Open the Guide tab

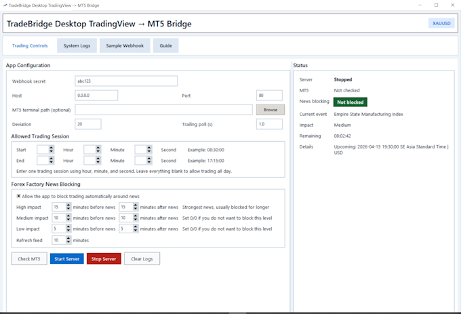[x=166, y=45]
